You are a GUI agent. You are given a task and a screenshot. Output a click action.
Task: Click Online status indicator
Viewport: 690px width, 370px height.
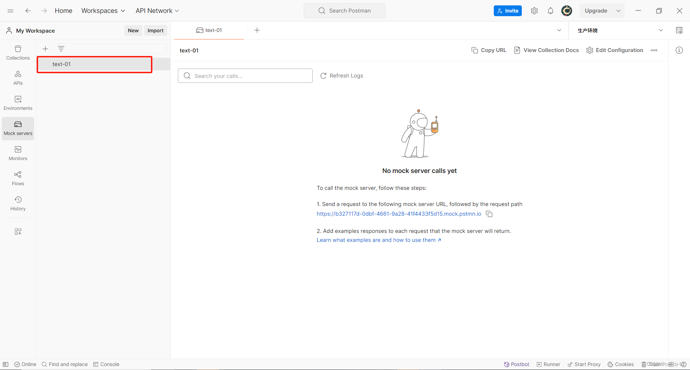[25, 364]
